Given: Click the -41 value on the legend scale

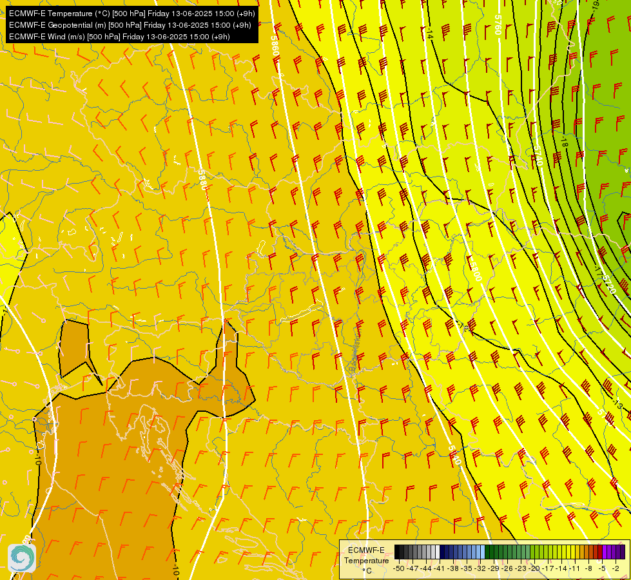Looking at the screenshot, I should click(x=440, y=568).
